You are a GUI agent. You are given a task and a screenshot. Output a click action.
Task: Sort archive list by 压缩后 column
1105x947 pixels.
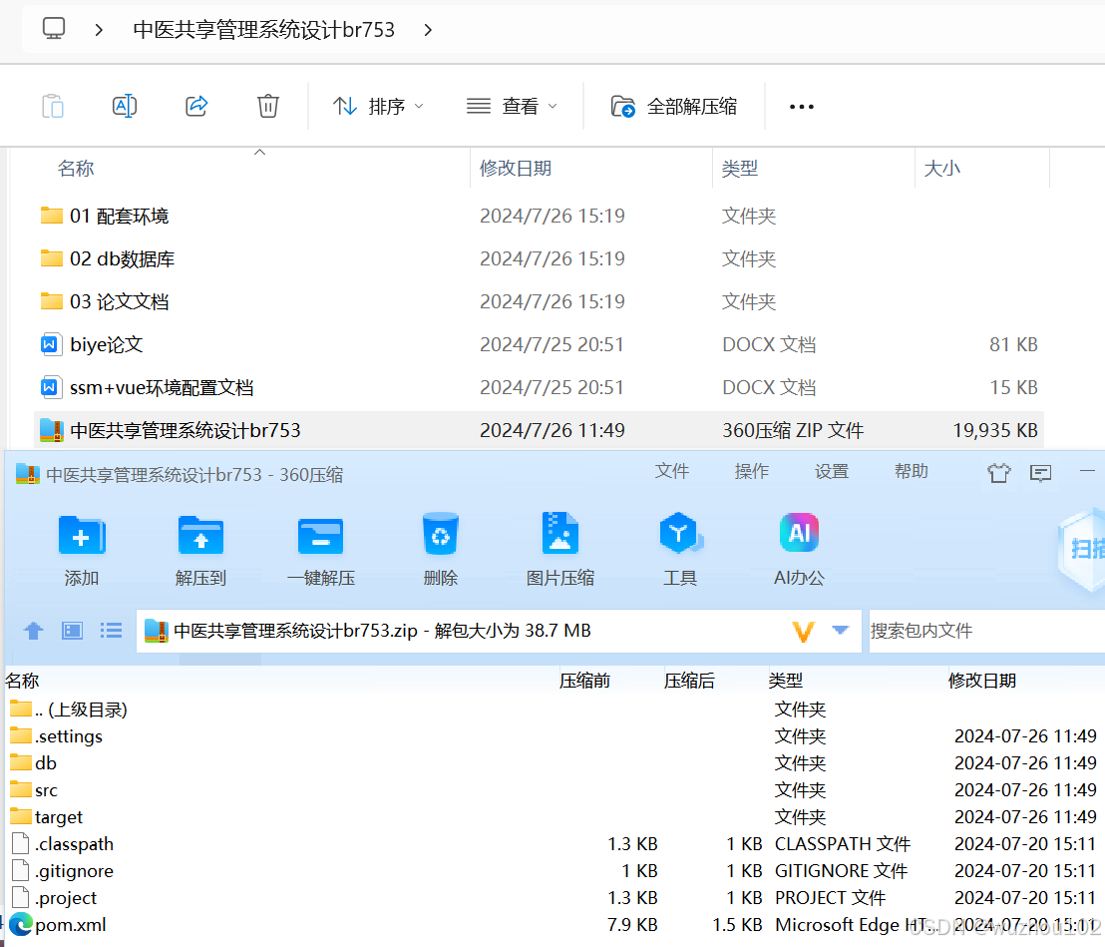pos(689,681)
